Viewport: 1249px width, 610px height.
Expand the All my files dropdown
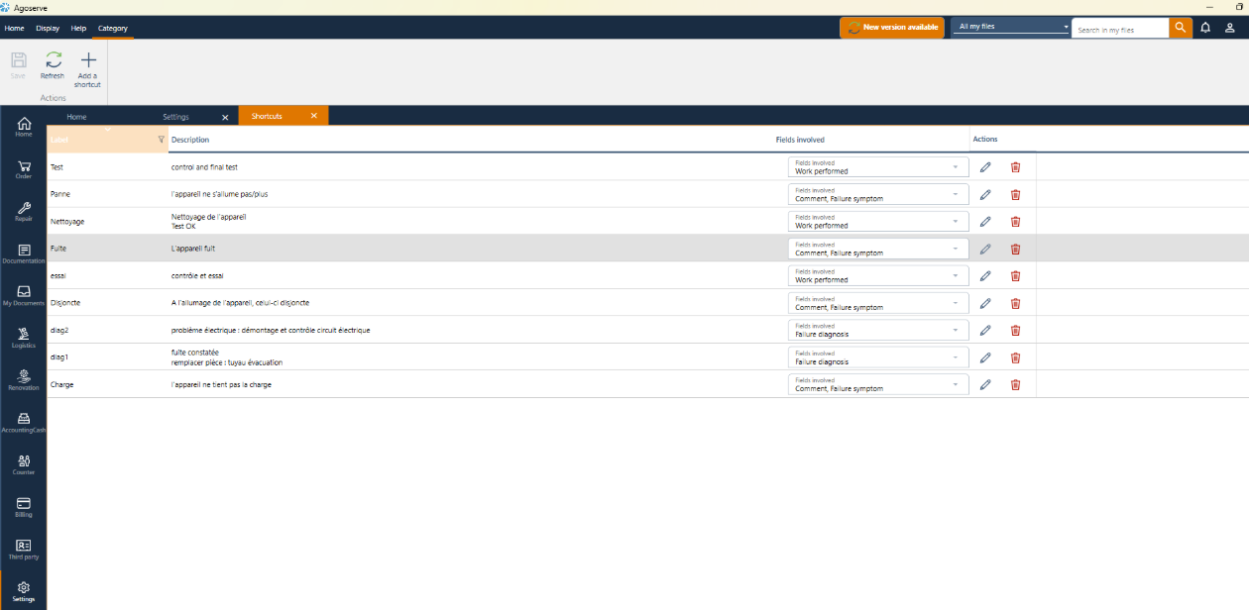[1011, 27]
